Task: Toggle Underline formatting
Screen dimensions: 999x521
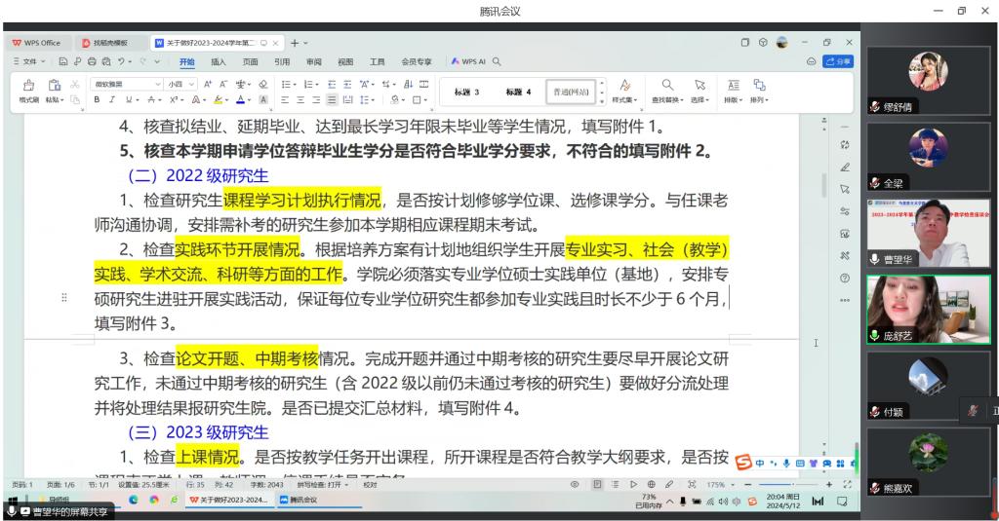Action: 129,100
